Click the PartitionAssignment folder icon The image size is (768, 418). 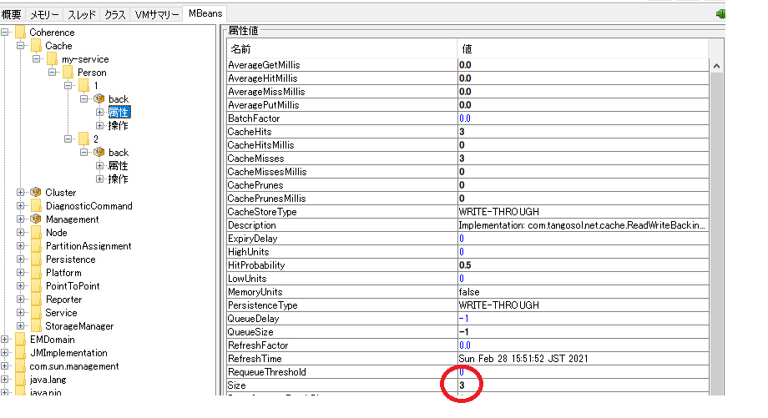click(36, 245)
